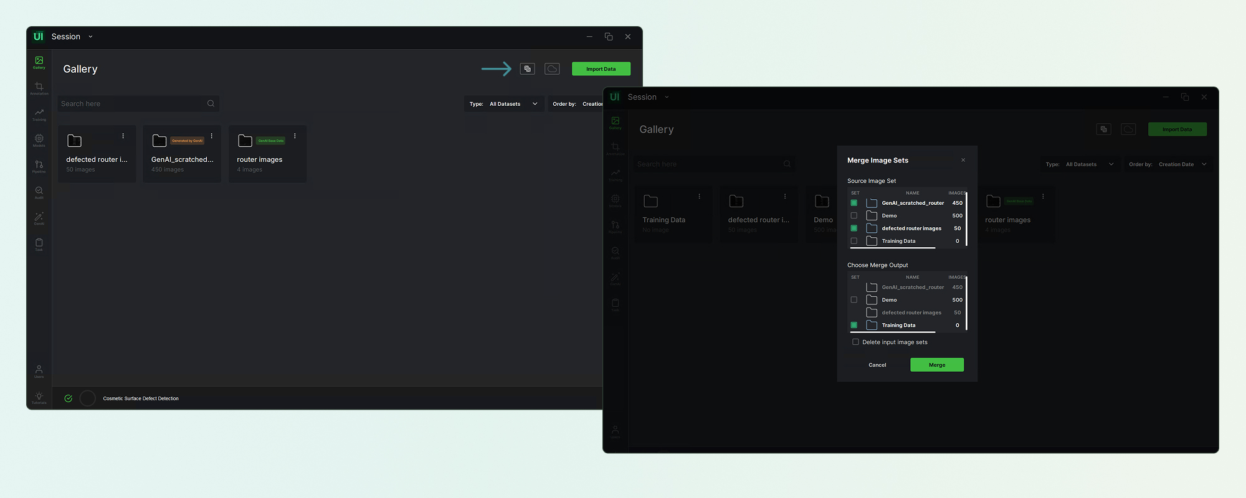Click Cancel in the merge dialog

[877, 365]
